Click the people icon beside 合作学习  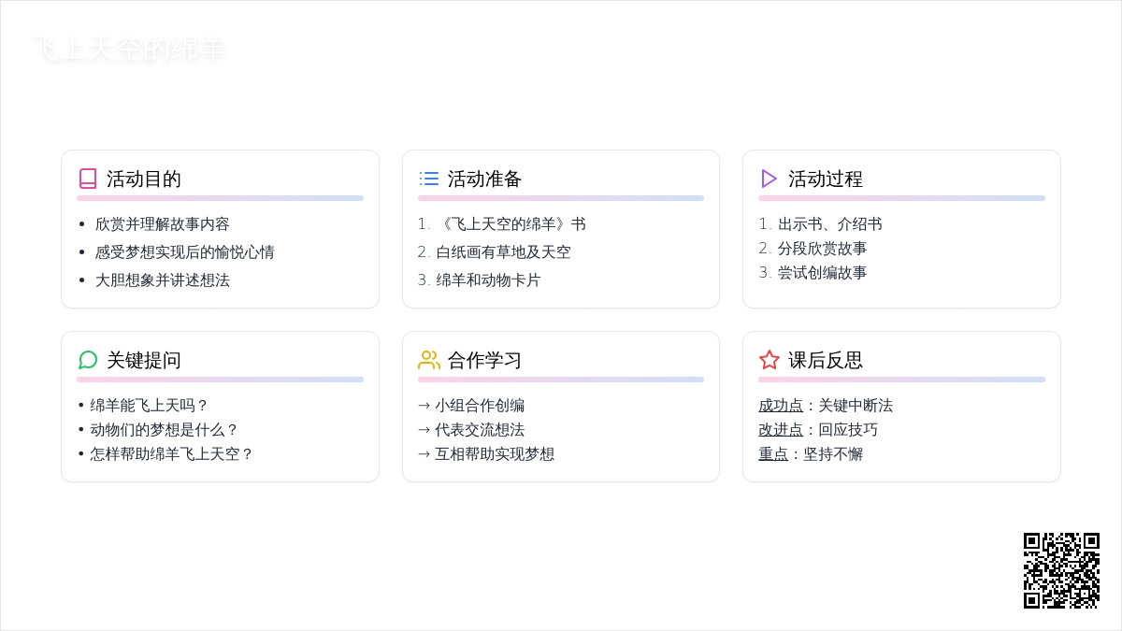[x=429, y=360]
